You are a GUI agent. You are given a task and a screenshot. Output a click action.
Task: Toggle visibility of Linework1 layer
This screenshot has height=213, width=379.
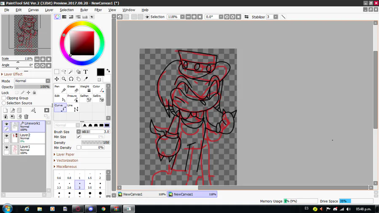[6, 124]
